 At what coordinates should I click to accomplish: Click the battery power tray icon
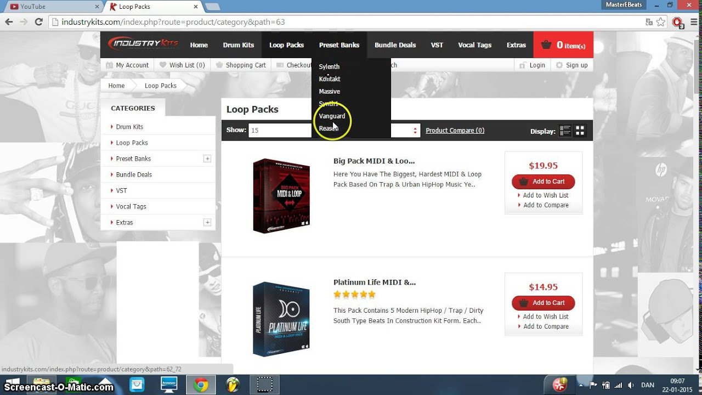click(607, 385)
